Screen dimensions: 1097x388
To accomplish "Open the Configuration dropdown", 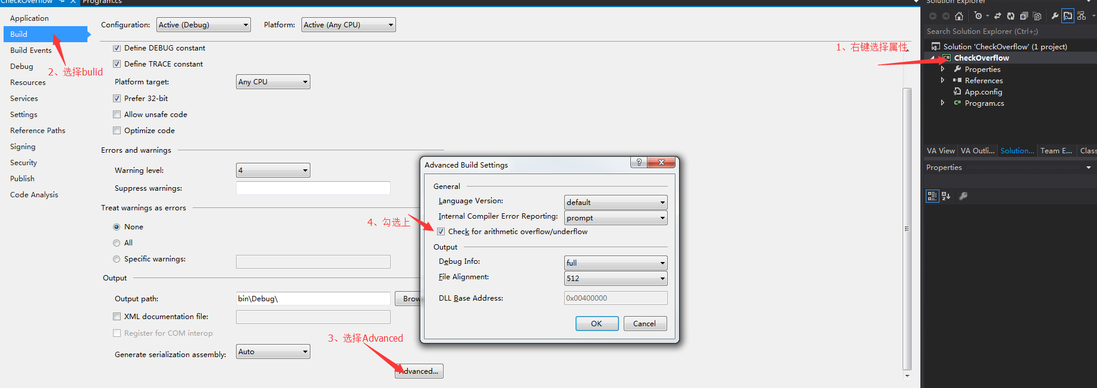I will coord(203,25).
